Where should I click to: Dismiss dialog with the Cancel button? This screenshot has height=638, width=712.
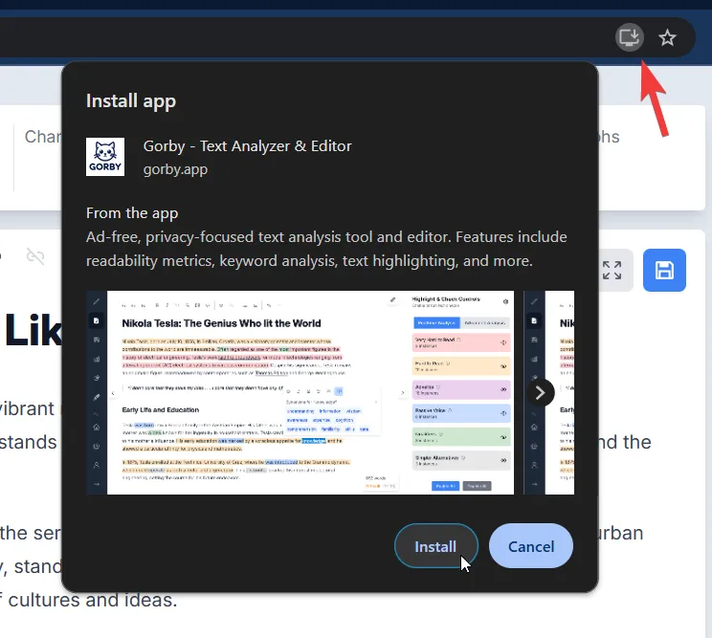531,546
